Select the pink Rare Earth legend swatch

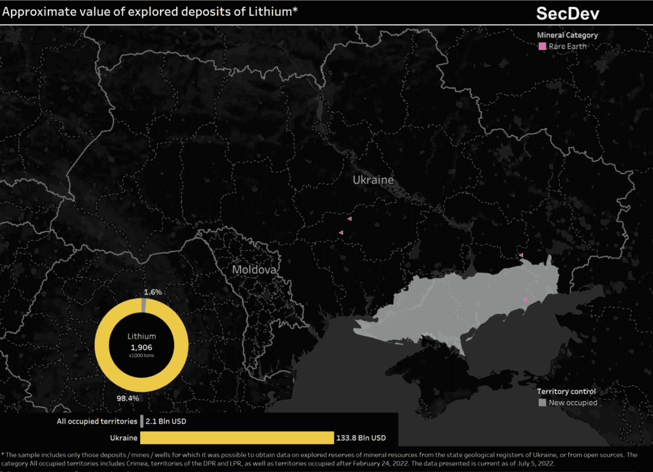pos(542,47)
